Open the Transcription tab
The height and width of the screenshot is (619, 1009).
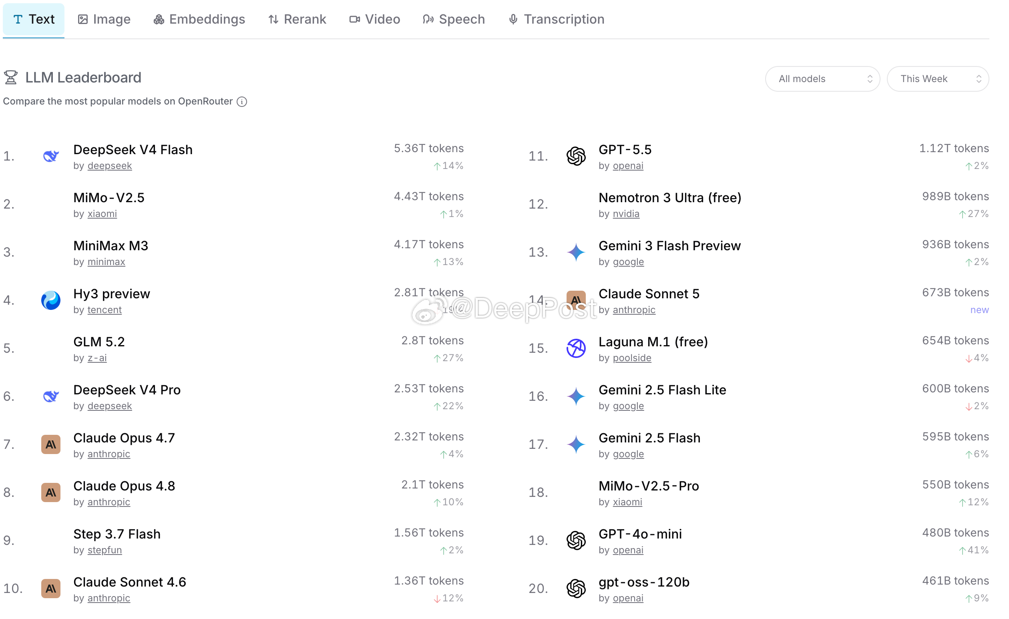pos(556,19)
